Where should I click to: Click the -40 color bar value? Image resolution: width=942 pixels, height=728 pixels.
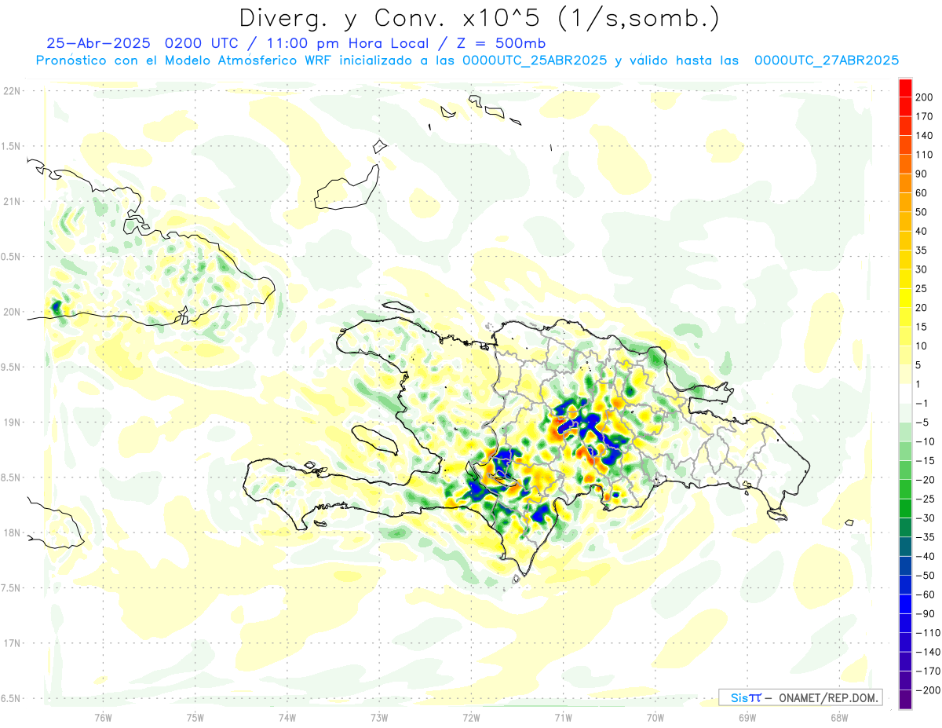click(x=926, y=556)
